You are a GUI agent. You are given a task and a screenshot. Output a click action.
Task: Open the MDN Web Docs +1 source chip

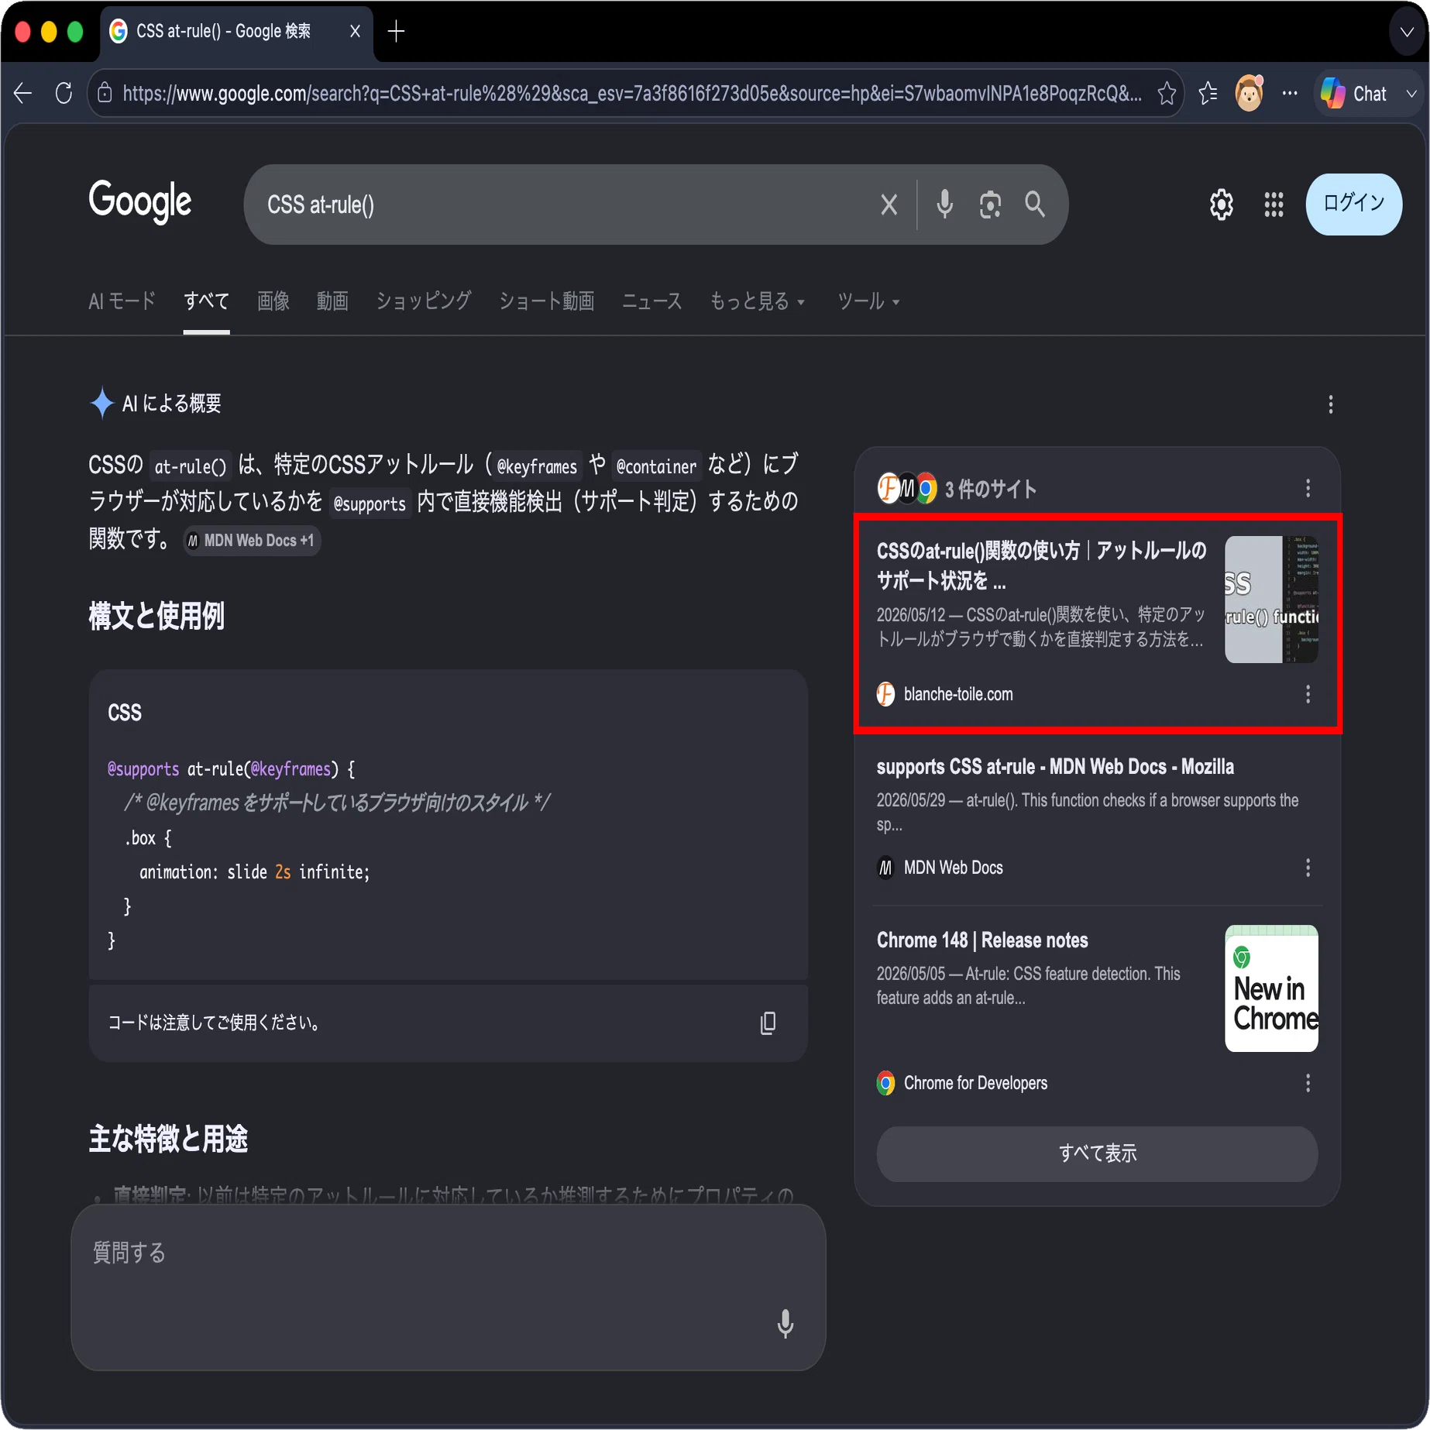coord(252,541)
